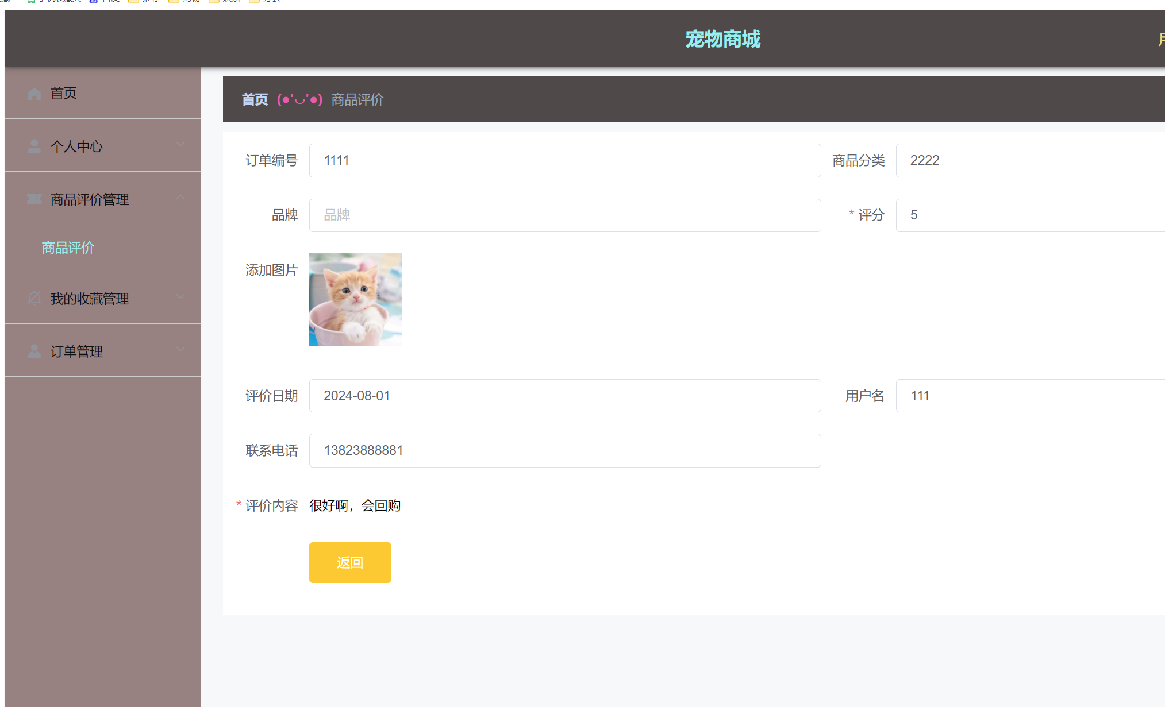Click the user icon beside 个人中心
The image size is (1165, 707).
(34, 146)
